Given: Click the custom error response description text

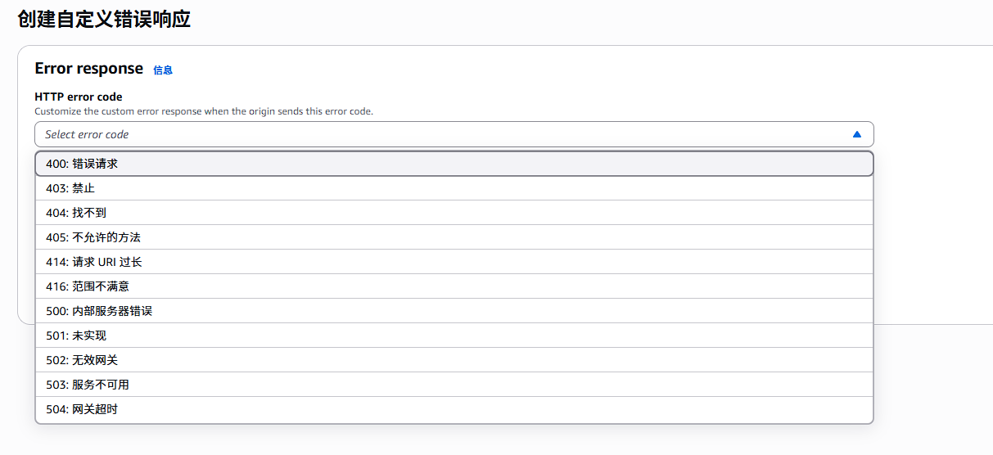Looking at the screenshot, I should click(204, 111).
